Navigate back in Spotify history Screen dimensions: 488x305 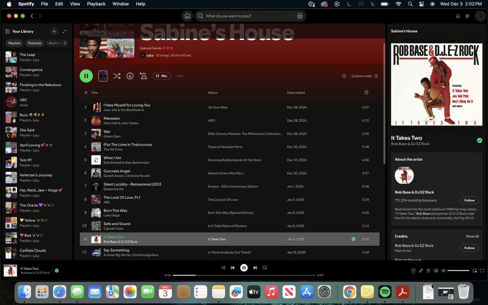pos(32,16)
